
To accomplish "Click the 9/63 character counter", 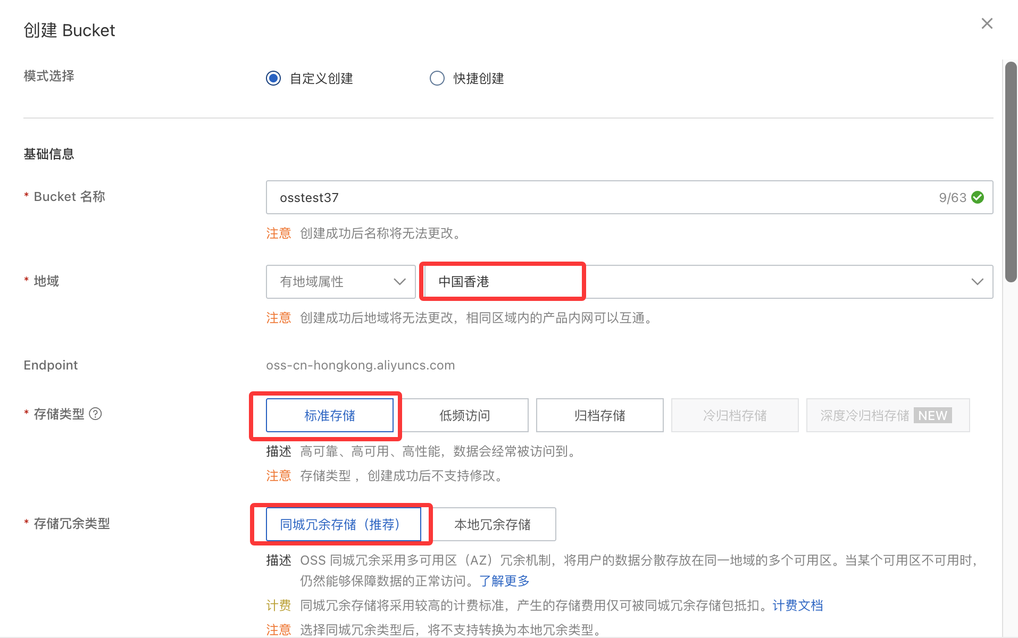I will coord(953,197).
